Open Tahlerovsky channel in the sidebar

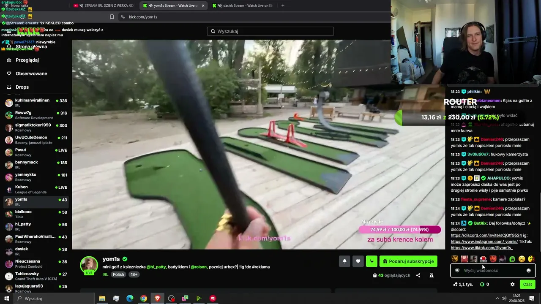(x=36, y=276)
